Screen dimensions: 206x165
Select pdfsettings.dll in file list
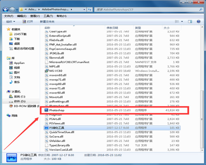tap(59, 101)
